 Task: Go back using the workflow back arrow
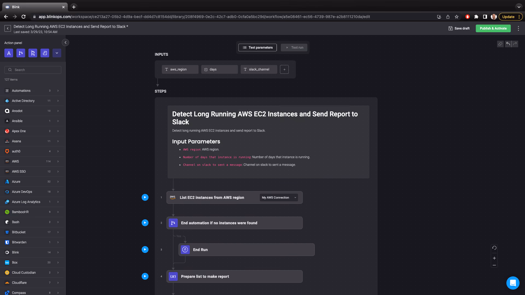click(8, 28)
